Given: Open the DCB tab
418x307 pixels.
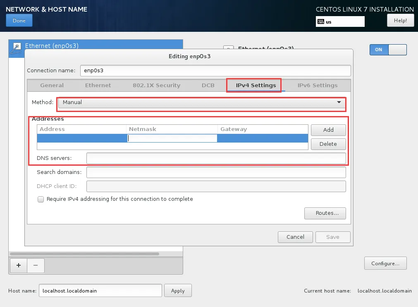Looking at the screenshot, I should (x=208, y=85).
